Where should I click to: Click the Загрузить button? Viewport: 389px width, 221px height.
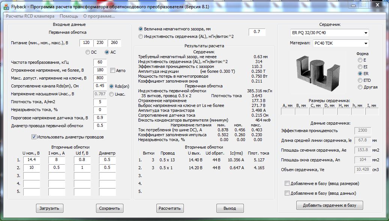(x=50, y=208)
